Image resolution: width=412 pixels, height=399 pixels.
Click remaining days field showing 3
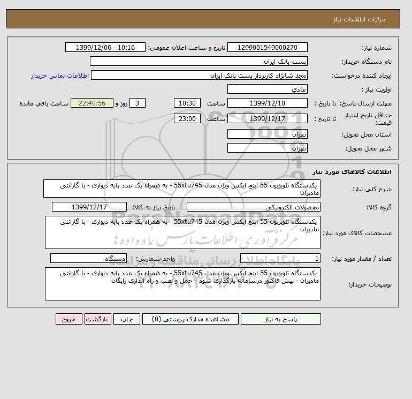[x=137, y=103]
